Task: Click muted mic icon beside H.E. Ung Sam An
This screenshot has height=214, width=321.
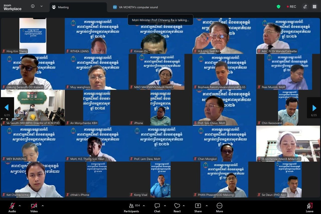Action: pyautogui.click(x=195, y=51)
